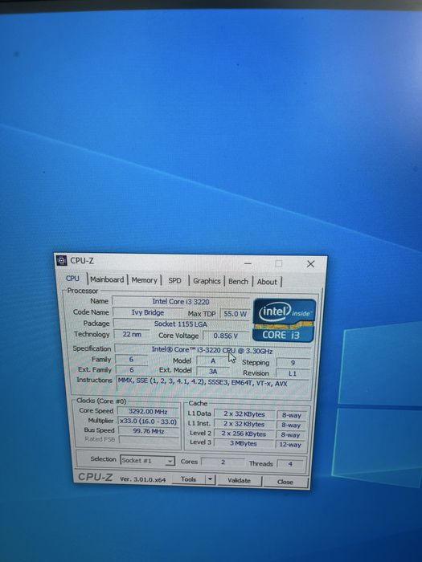Click the Specification field i3-3220 CPU @ 3.30GHz
This screenshot has width=422, height=562.
[x=212, y=350]
